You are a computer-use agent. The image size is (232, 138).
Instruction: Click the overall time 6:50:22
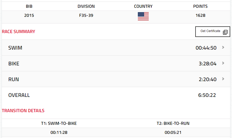click(207, 95)
